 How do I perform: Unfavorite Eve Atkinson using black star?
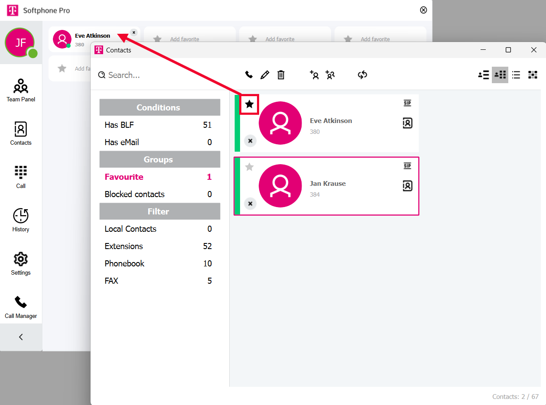pyautogui.click(x=249, y=104)
